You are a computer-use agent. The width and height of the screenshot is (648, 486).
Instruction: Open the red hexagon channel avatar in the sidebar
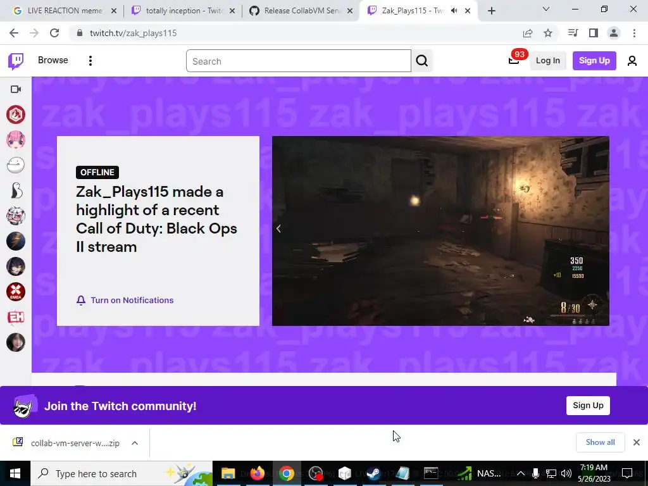click(16, 115)
